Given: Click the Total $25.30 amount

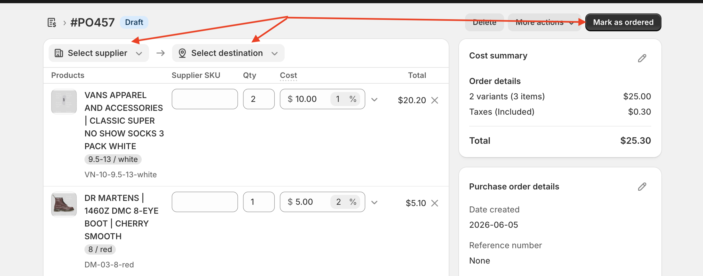Looking at the screenshot, I should [x=636, y=141].
